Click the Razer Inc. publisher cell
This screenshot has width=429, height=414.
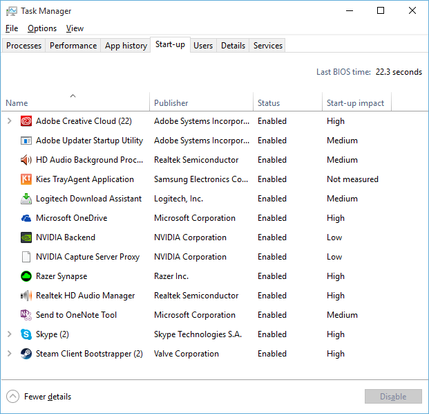(171, 276)
